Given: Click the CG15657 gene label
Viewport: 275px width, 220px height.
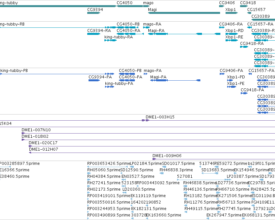Looking at the screenshot, I should tap(256, 9).
